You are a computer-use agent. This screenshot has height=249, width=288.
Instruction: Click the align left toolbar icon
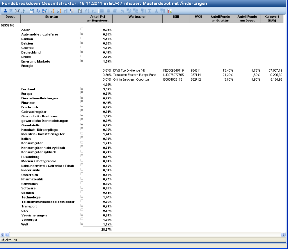pyautogui.click(x=102, y=11)
